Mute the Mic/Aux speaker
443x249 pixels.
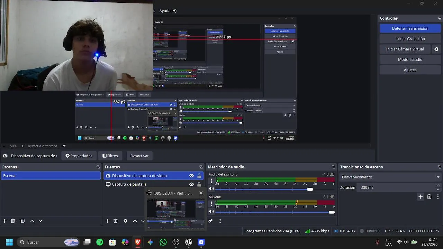[x=211, y=212]
